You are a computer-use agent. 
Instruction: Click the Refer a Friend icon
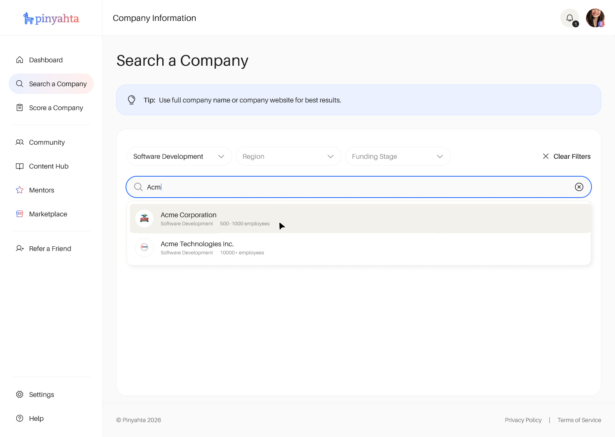tap(20, 248)
